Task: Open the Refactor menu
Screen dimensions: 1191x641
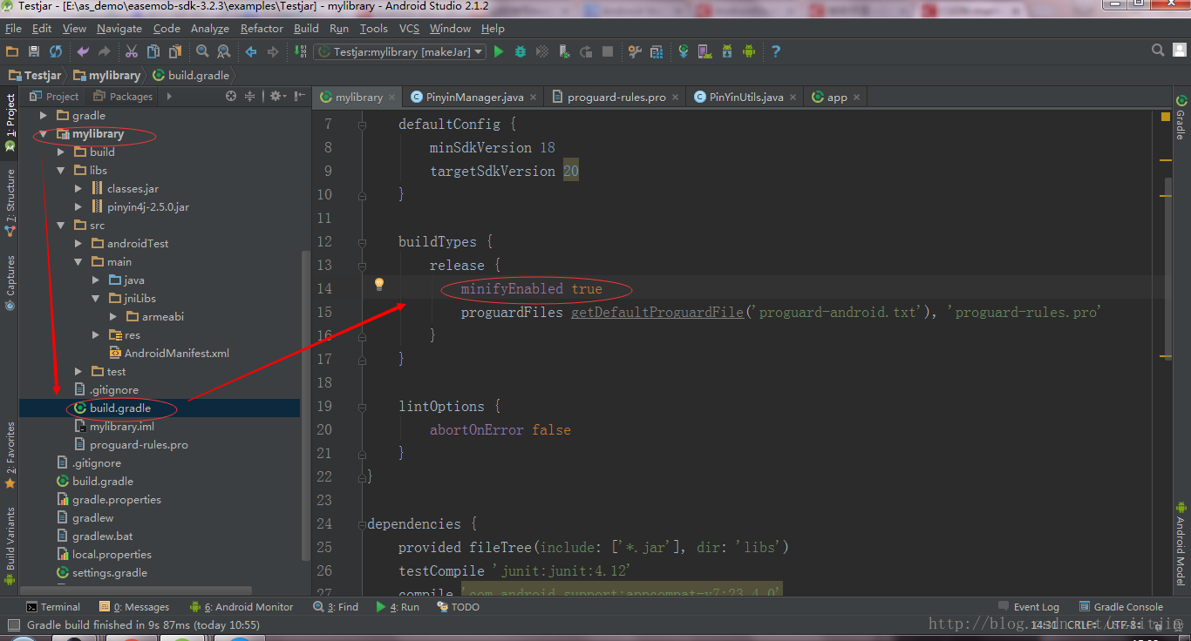Action: point(262,29)
